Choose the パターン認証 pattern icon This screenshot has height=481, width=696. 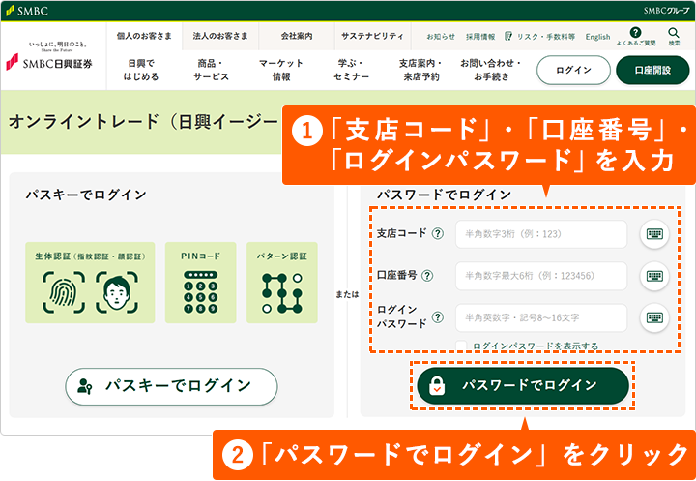click(282, 293)
